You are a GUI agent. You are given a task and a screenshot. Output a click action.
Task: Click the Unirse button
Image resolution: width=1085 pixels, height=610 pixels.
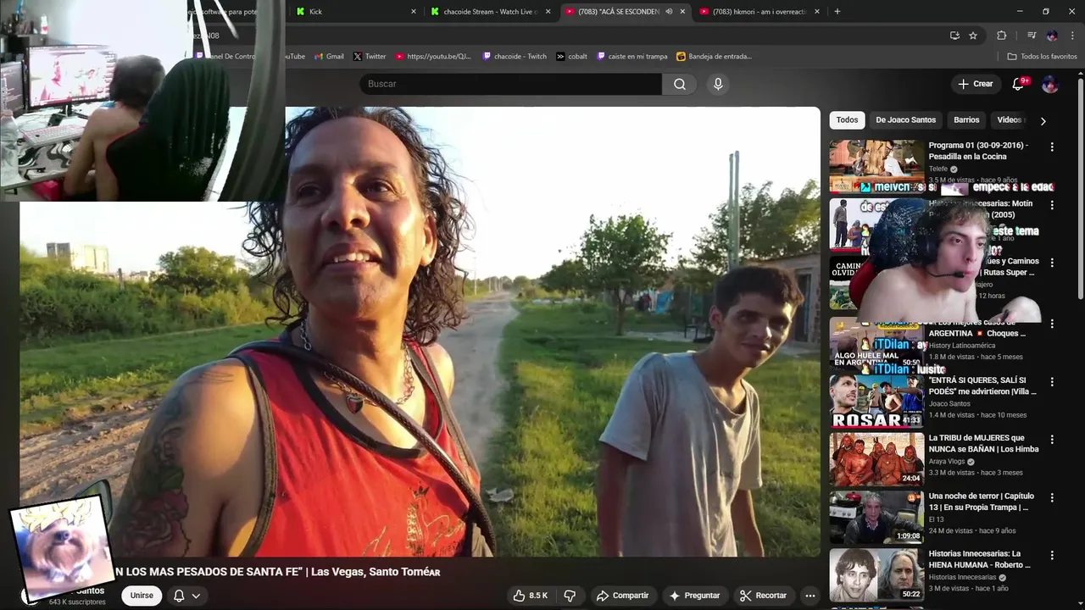142,596
